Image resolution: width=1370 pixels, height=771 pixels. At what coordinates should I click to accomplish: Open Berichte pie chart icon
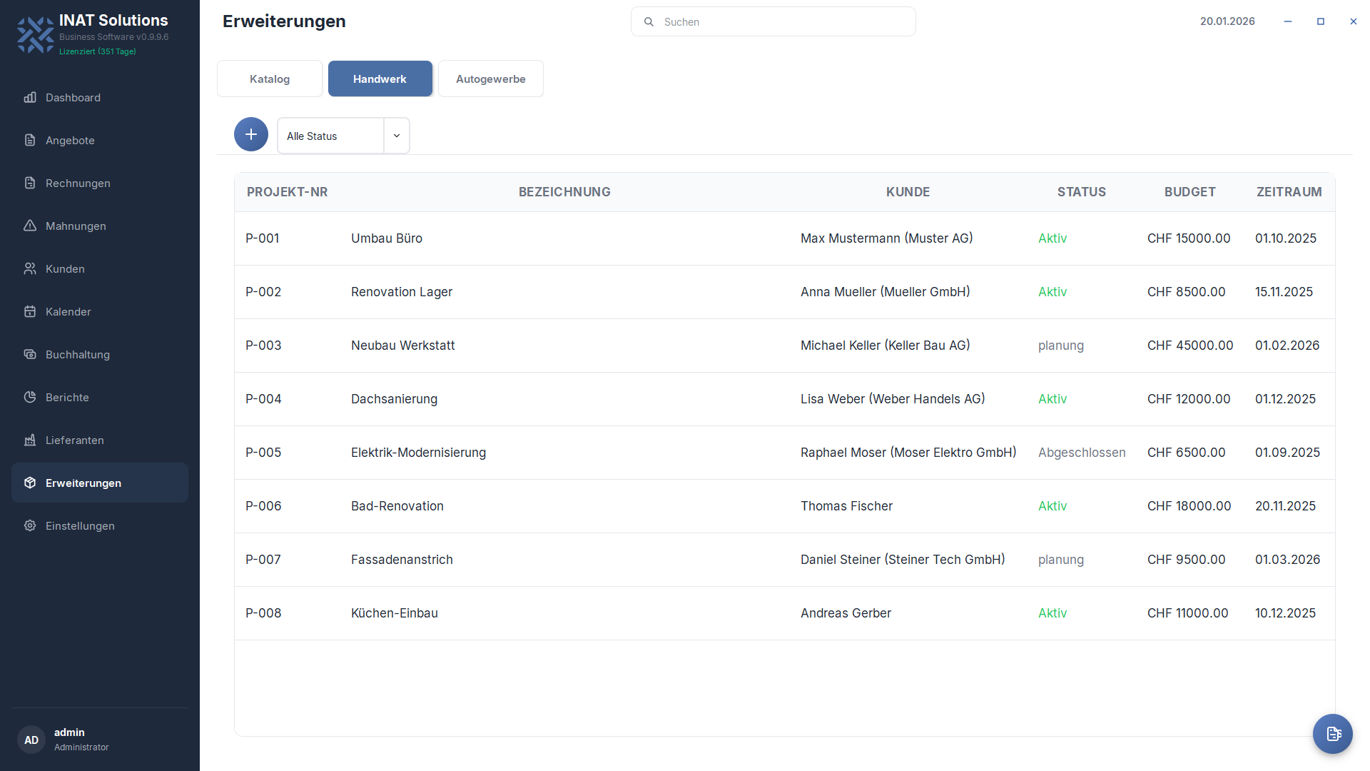[30, 398]
